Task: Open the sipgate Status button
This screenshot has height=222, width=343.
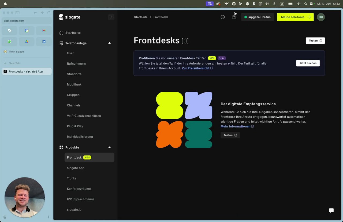Action: pos(257,17)
